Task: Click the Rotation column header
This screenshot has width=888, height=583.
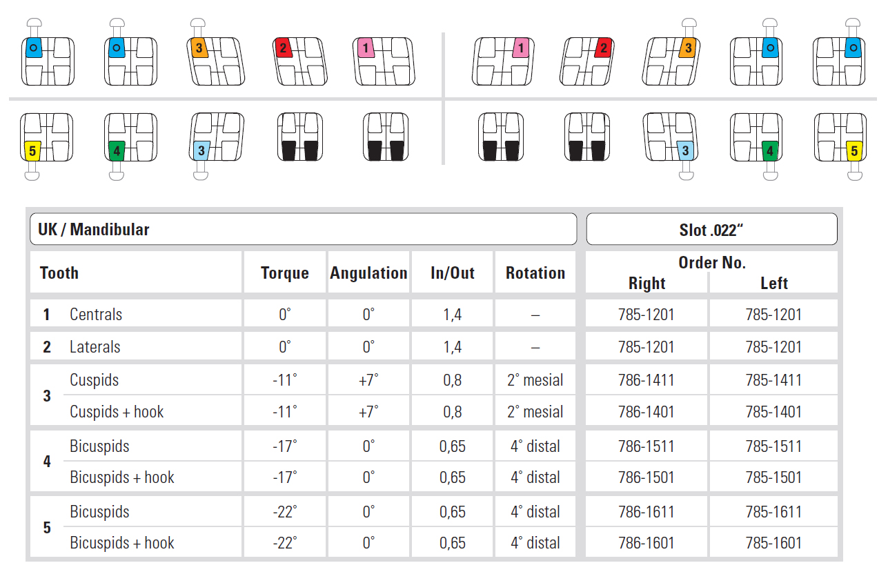Action: pyautogui.click(x=535, y=273)
